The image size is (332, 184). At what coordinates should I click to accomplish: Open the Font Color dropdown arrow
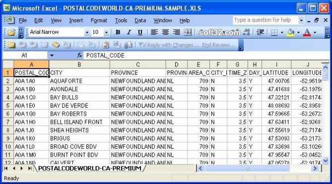[315, 32]
